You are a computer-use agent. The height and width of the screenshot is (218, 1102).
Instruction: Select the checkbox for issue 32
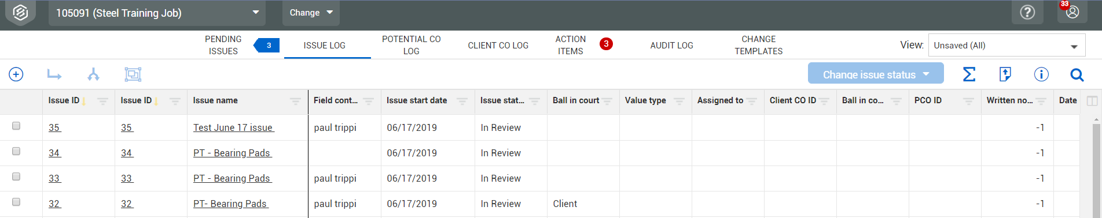click(x=16, y=202)
